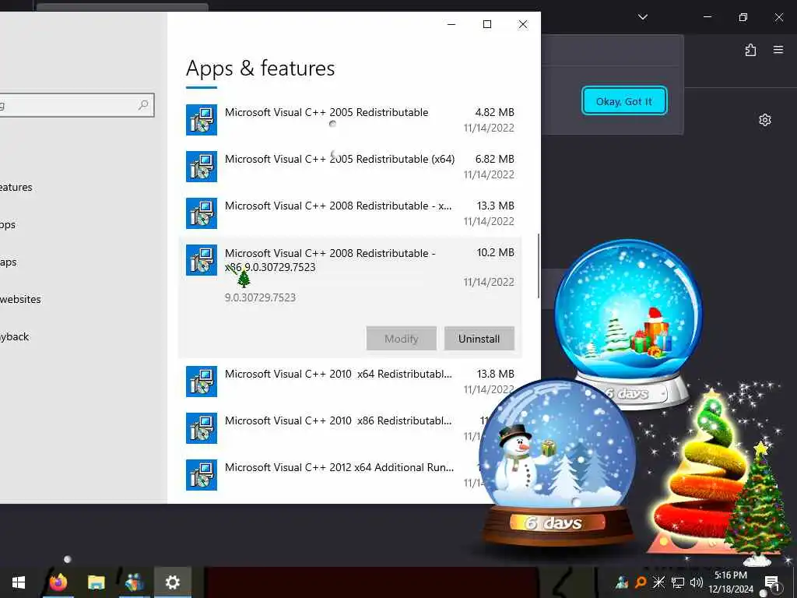
Task: Select the 13.3 MB Visual C++ 2008 icon
Action: [x=202, y=213]
